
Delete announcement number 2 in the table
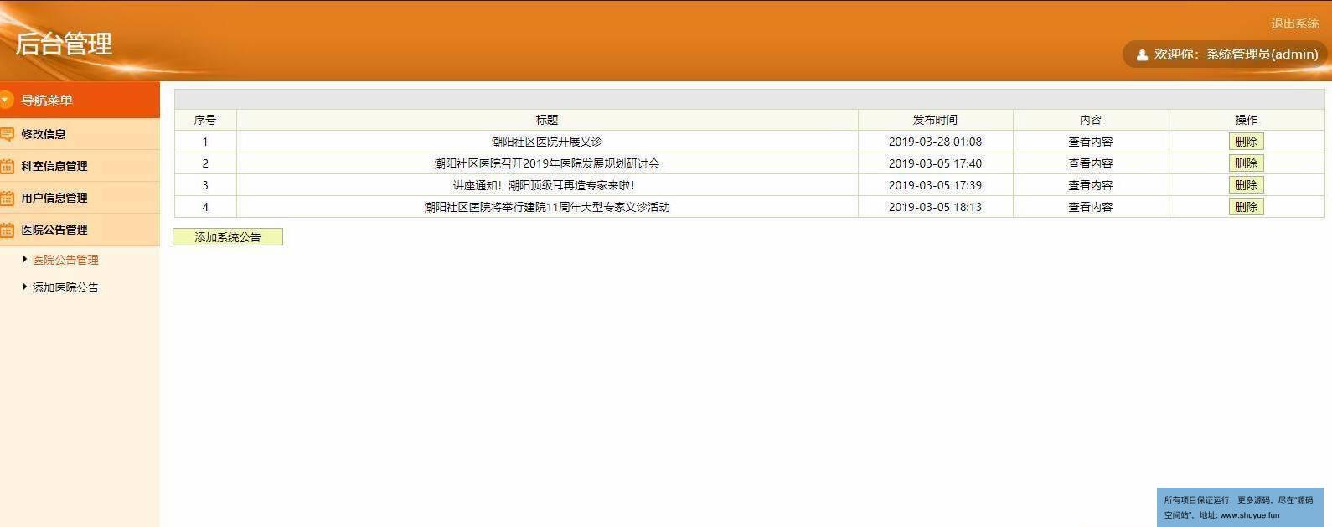click(1246, 163)
